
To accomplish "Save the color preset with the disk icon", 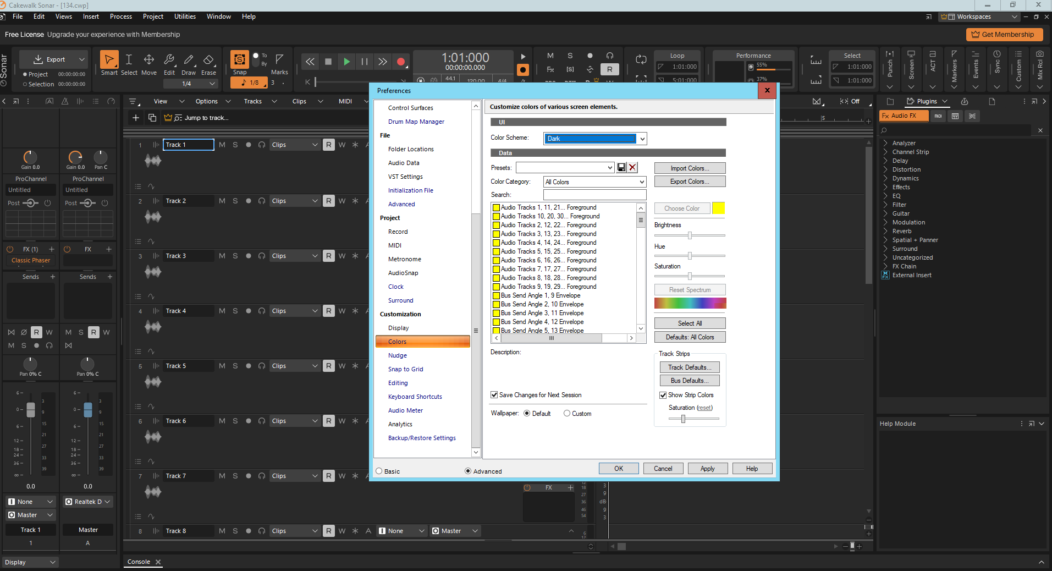I will click(621, 168).
